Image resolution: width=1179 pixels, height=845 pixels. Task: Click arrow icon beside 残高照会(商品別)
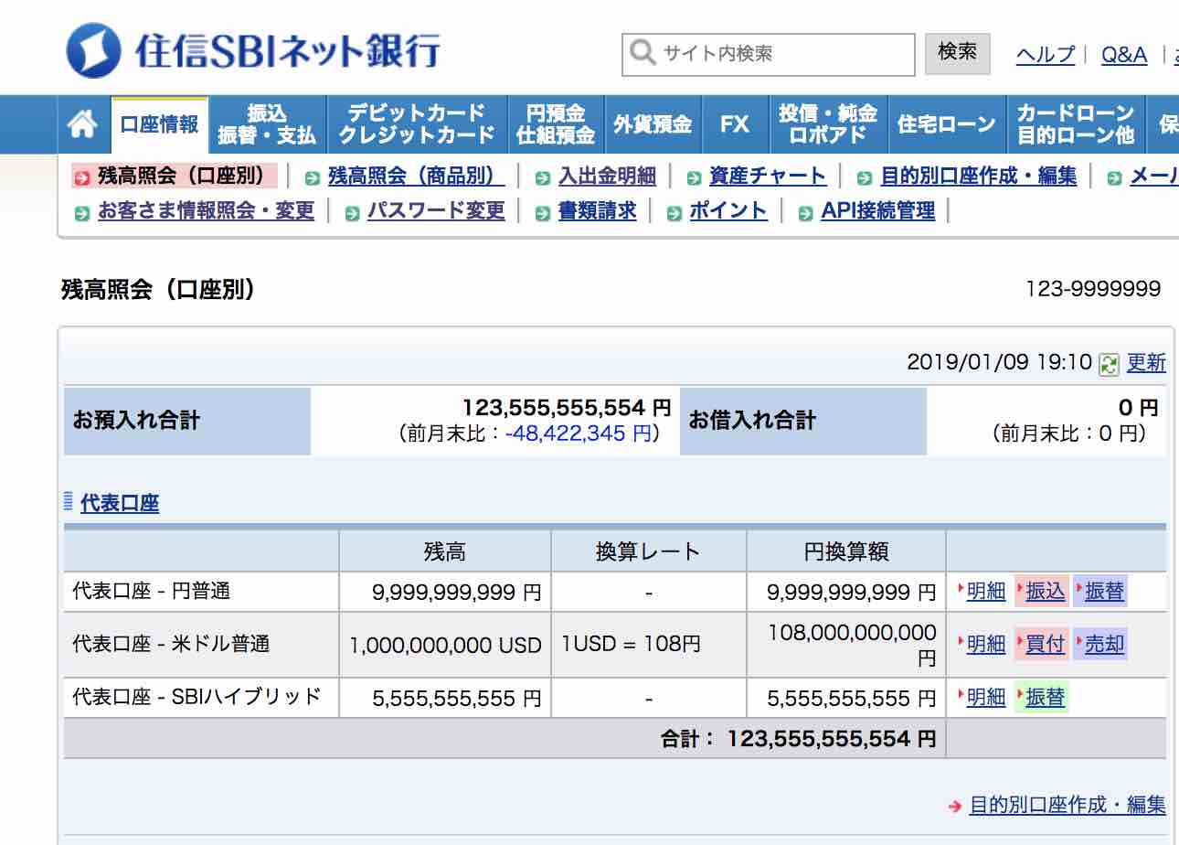point(313,177)
